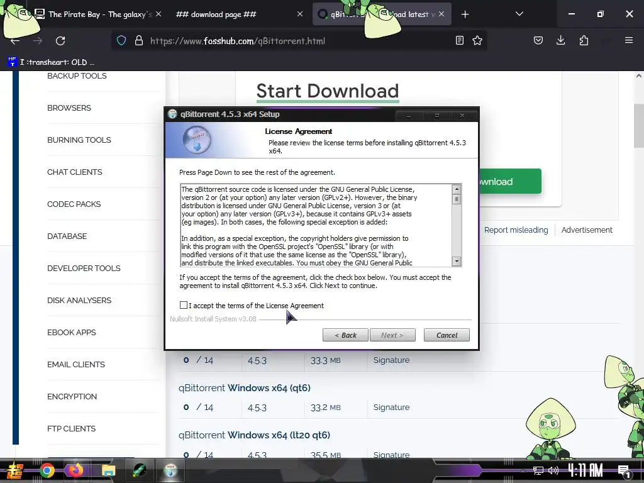Open the tracking protection shield icon
This screenshot has width=644, height=483.
click(x=121, y=41)
